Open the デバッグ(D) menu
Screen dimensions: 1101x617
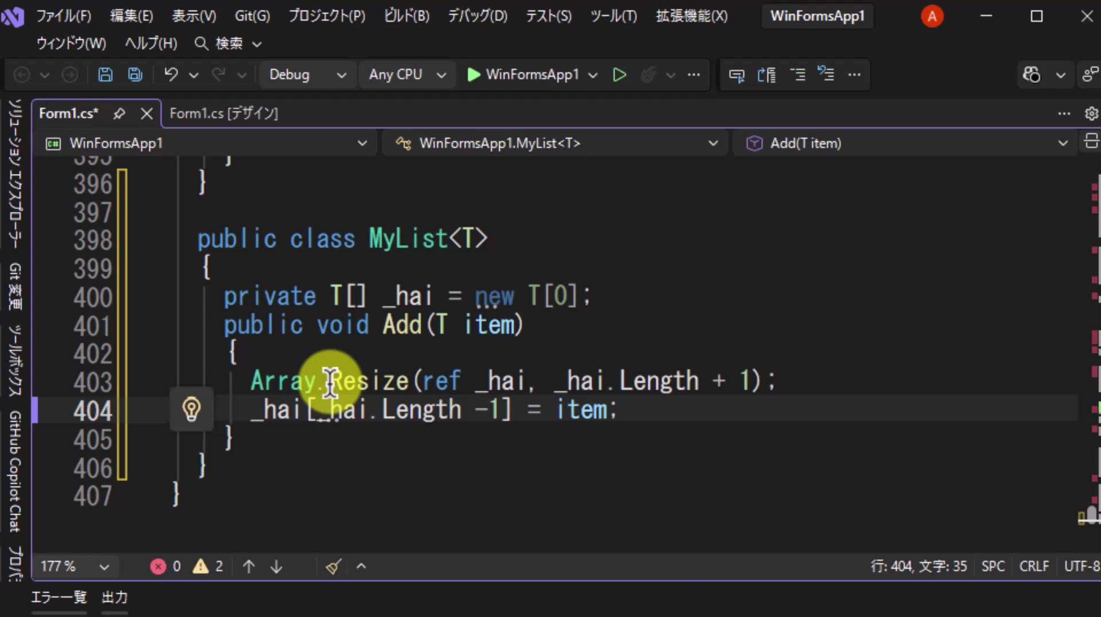coord(478,16)
